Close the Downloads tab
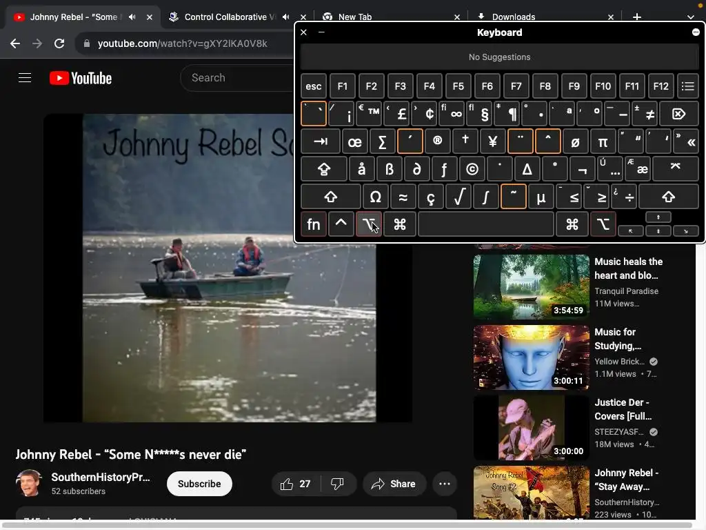 (611, 17)
